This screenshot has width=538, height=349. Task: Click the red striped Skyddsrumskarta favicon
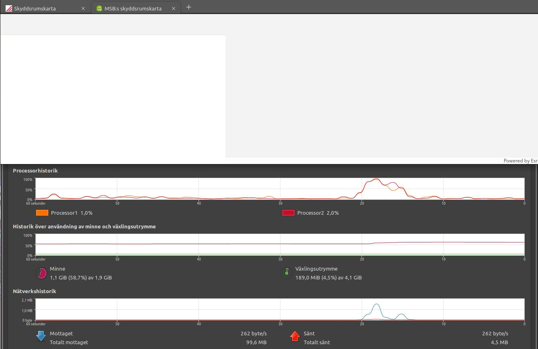9,8
